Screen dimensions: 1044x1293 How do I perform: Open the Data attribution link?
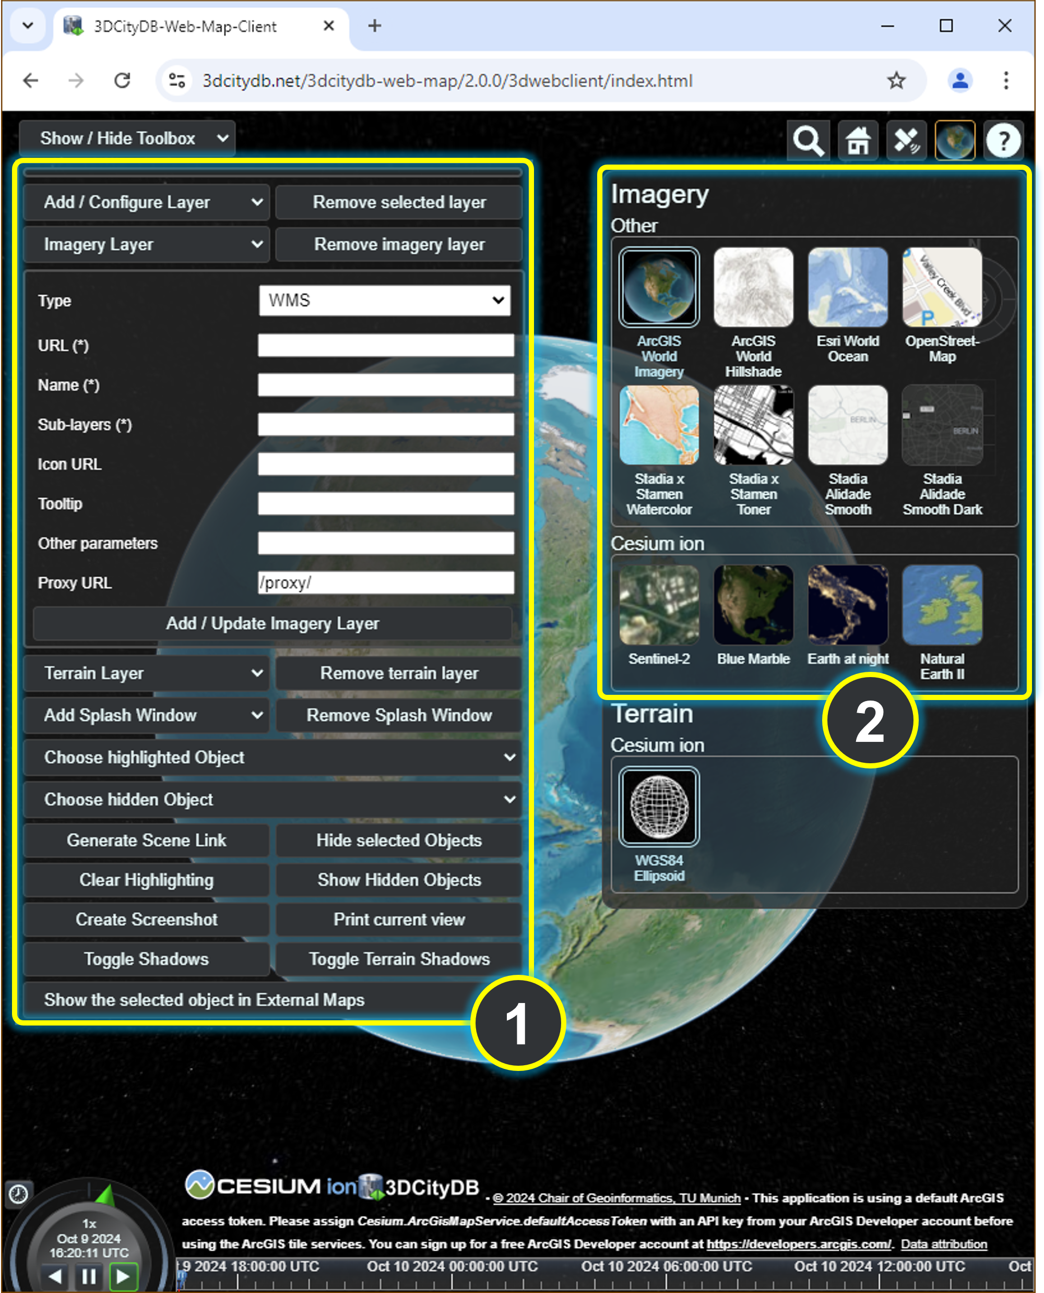[944, 1244]
